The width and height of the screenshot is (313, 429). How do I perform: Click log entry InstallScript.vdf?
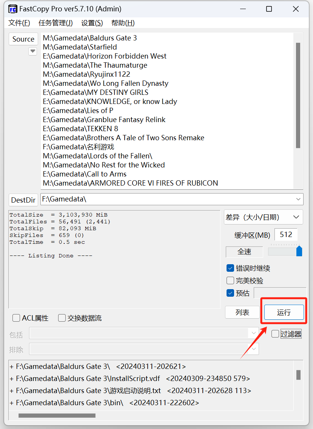(130, 378)
